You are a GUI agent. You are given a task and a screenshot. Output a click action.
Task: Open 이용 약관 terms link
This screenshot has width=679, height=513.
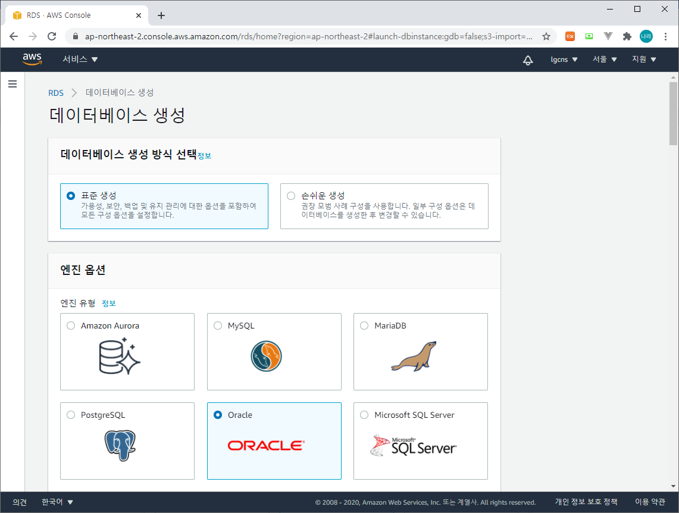click(650, 502)
